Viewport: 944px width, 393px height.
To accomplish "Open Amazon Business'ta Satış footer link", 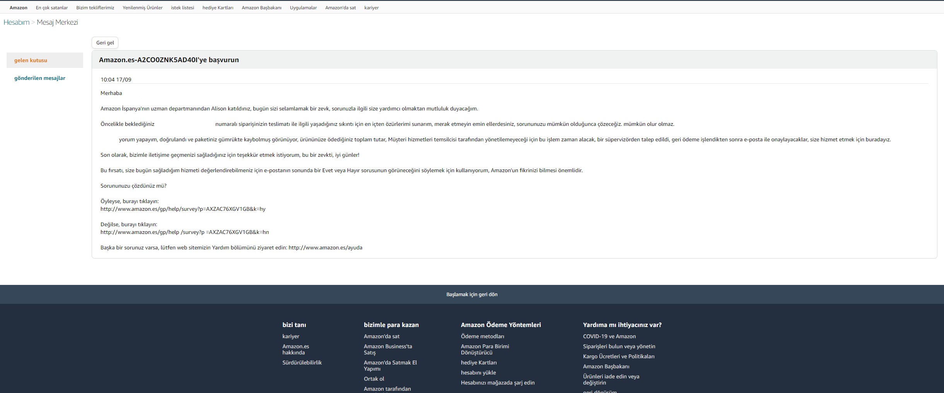I will point(388,349).
